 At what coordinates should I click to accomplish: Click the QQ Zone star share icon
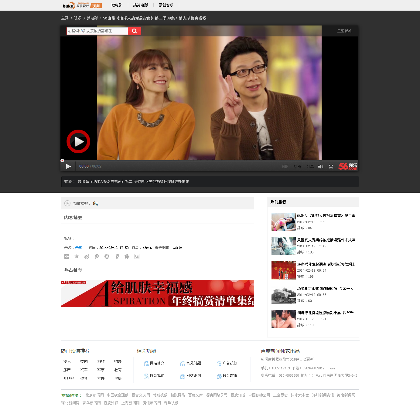click(77, 256)
